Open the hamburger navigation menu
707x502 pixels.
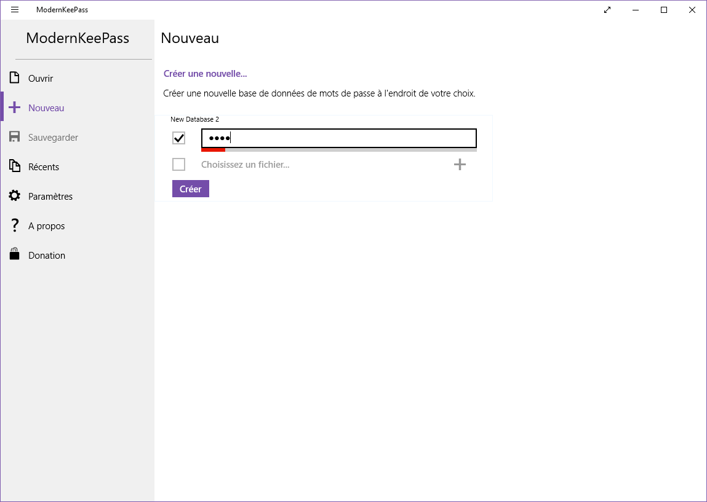pos(15,10)
